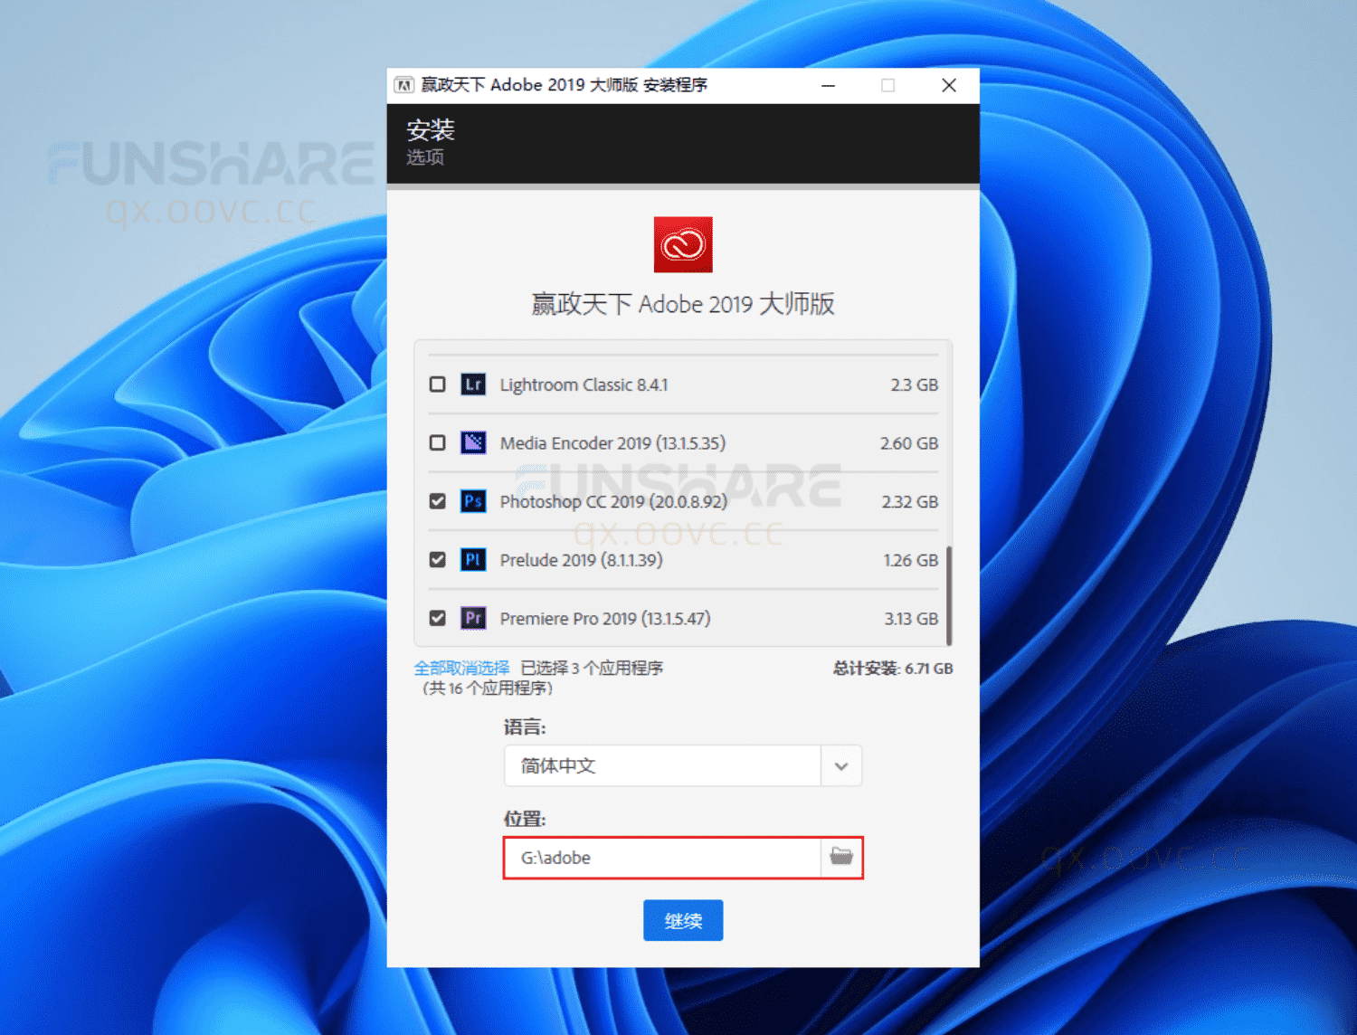Open the 简体中文 language combo box

683,766
